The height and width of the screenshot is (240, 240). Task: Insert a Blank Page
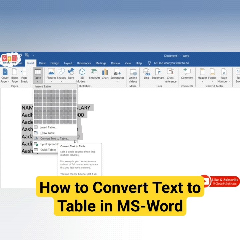coord(15,75)
